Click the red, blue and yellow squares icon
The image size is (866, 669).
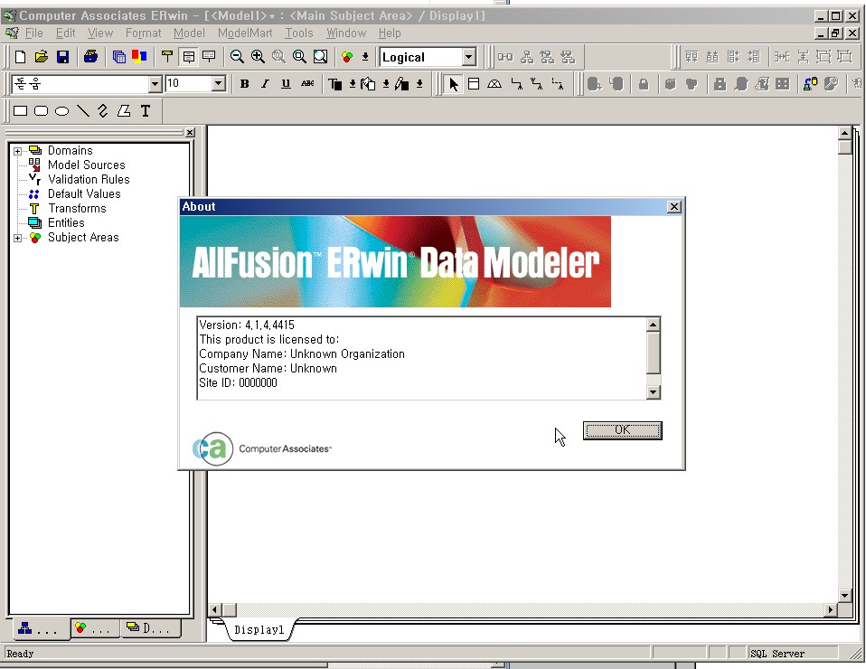139,57
